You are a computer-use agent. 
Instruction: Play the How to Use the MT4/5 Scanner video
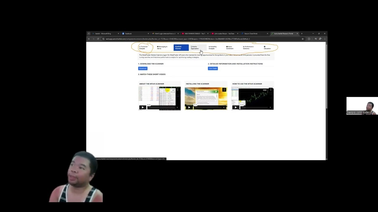pos(235,107)
